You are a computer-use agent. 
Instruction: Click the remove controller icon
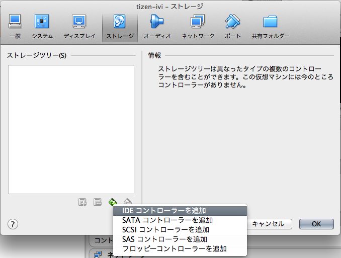(x=128, y=202)
